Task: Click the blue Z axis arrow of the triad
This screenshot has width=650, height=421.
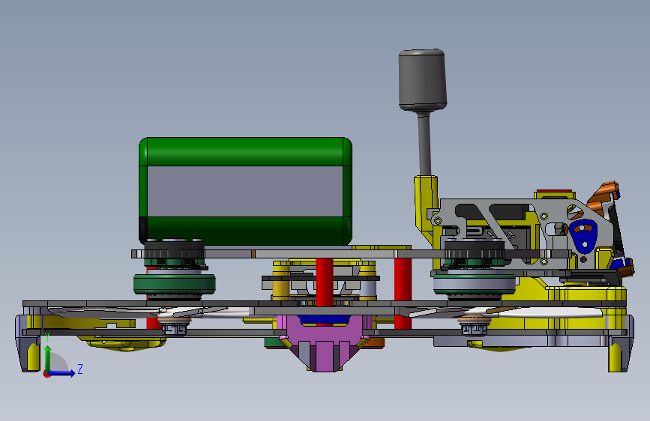Action: 62,373
